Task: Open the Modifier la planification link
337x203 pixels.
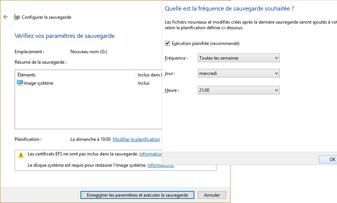Action: [136, 139]
